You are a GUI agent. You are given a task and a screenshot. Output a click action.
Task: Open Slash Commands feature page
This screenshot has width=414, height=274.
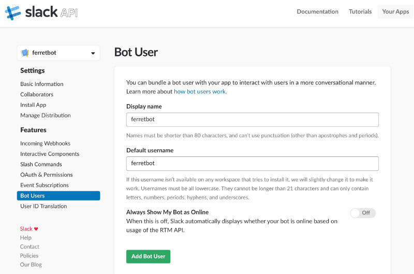(41, 164)
